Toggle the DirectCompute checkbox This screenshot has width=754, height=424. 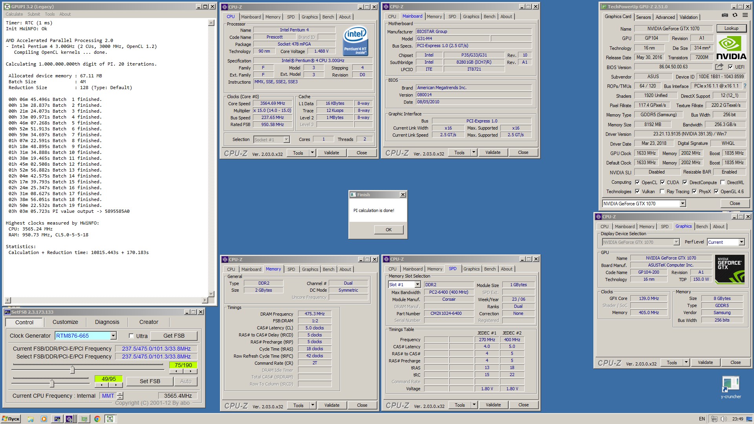pyautogui.click(x=685, y=182)
